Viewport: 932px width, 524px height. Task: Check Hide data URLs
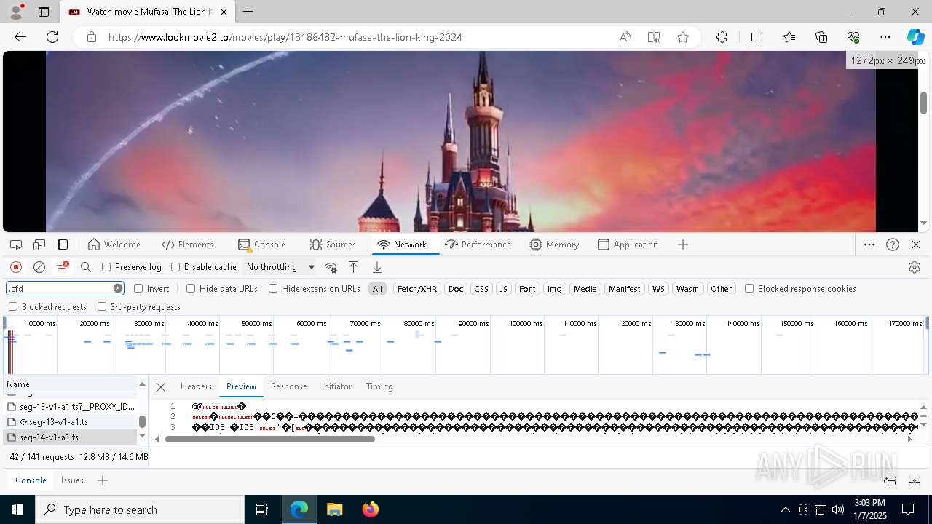pos(191,289)
